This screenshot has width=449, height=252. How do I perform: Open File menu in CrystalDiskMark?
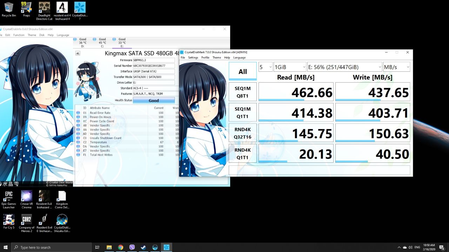[x=183, y=57]
